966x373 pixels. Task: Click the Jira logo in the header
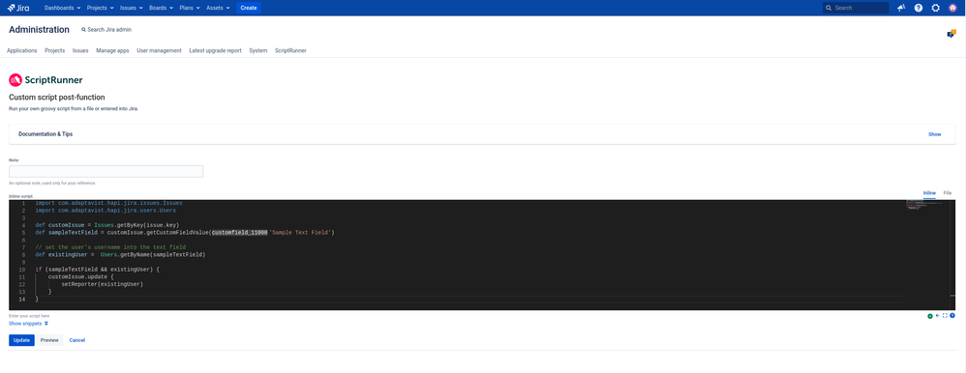coord(18,8)
